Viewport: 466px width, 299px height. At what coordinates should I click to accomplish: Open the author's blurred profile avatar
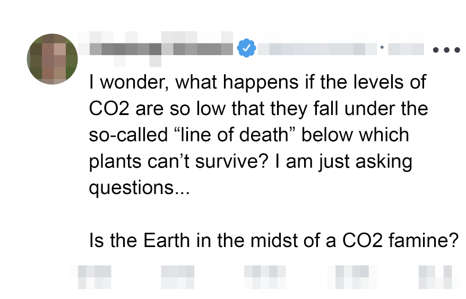pos(52,59)
